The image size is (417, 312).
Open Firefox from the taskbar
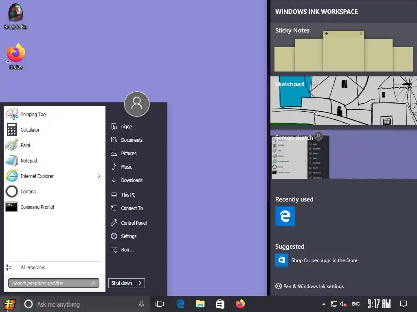240,304
